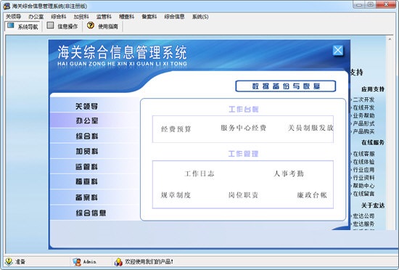The height and width of the screenshot is (270, 399).
Task: Open the 办公室 menu
Action: (36, 17)
